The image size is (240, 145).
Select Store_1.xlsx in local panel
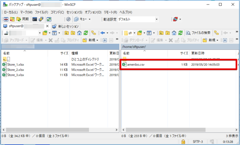click(16, 64)
